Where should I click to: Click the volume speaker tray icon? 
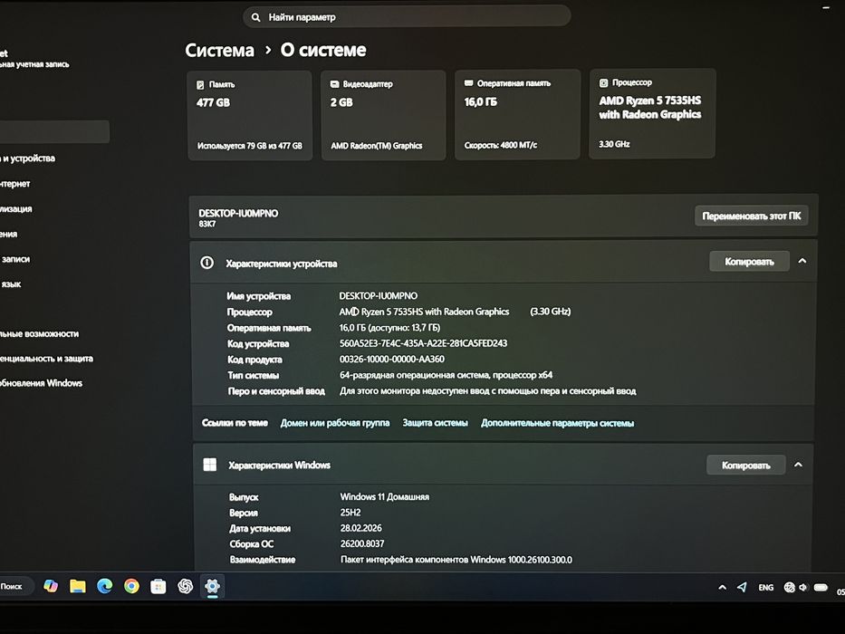803,587
